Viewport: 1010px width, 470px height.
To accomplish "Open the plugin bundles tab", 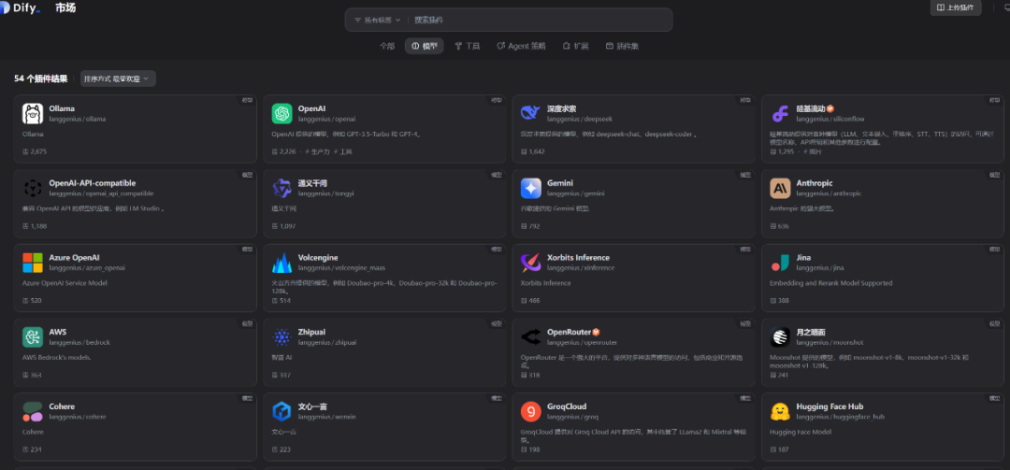I will 622,46.
